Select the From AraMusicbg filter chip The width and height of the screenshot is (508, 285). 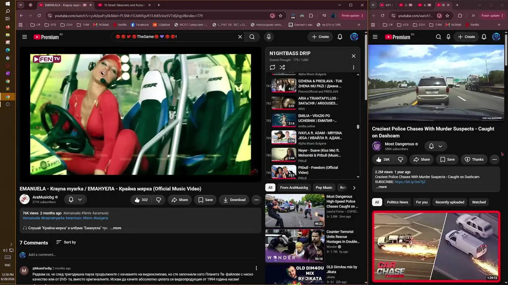pyautogui.click(x=294, y=188)
